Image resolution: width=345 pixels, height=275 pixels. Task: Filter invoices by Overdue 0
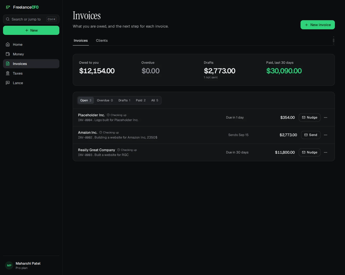pos(105,100)
